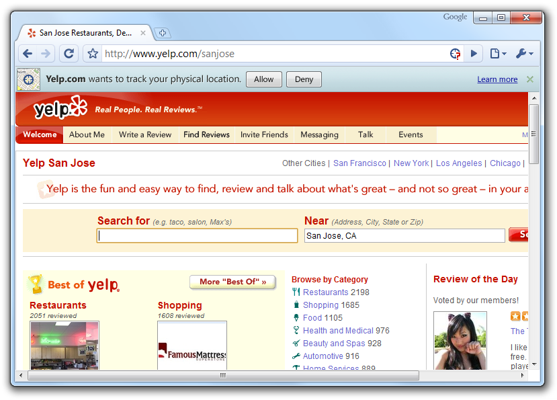Click the vertical scrollbar thumb

[x=534, y=134]
